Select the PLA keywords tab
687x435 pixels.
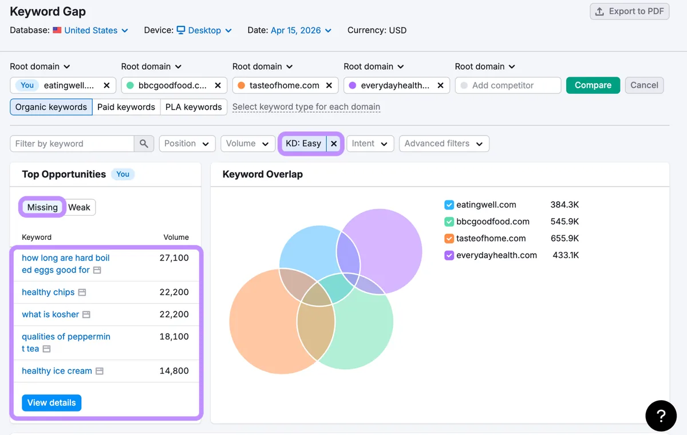(x=194, y=107)
